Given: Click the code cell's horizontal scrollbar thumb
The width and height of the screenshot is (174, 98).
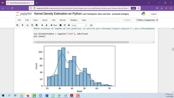Looking at the screenshot, I should point(82,42).
